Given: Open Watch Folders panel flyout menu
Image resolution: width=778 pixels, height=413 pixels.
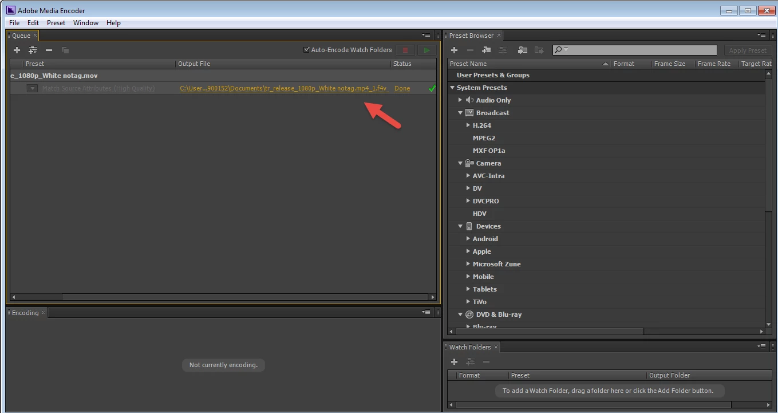Looking at the screenshot, I should [x=761, y=347].
